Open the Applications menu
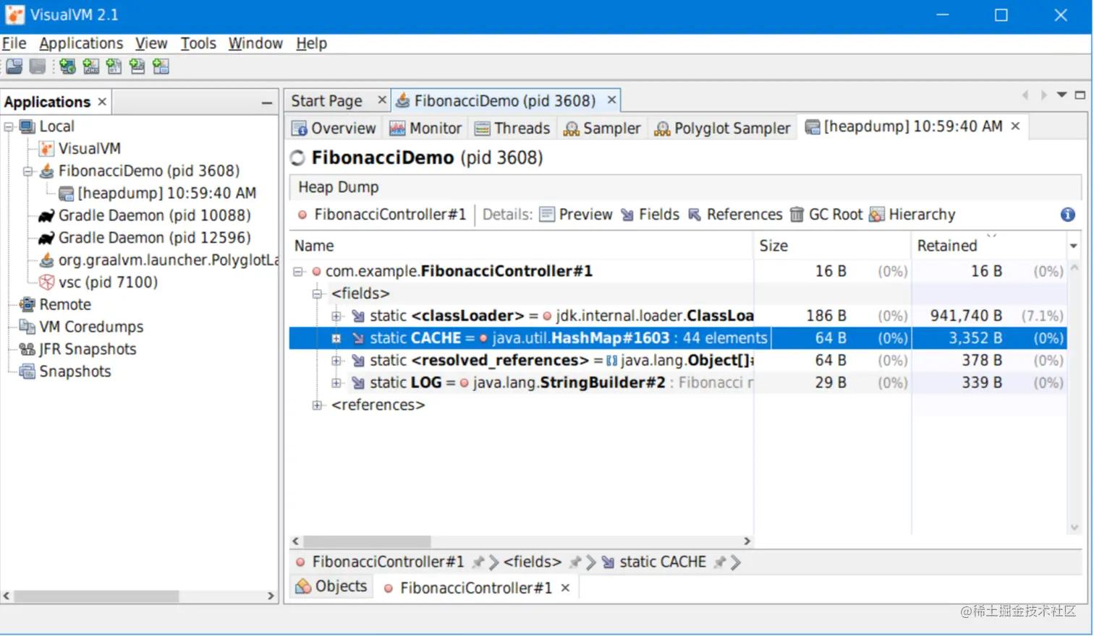This screenshot has width=1094, height=636. pos(81,43)
